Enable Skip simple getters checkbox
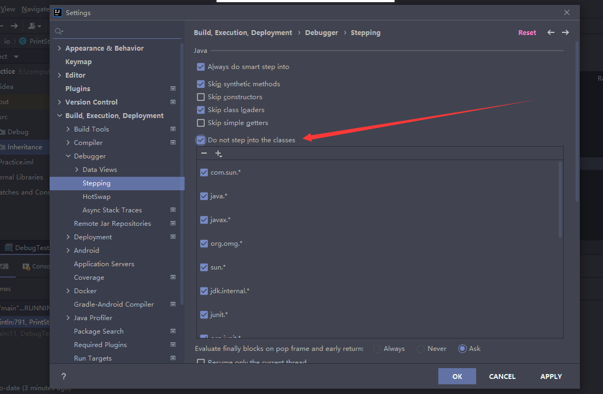This screenshot has width=603, height=394. tap(201, 123)
